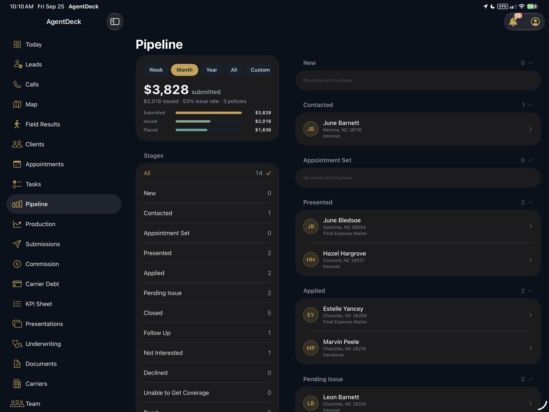The image size is (549, 412).
Task: Select the All stages filter row
Action: [x=207, y=173]
